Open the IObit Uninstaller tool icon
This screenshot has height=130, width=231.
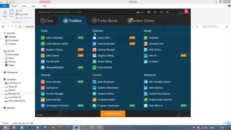coord(43,38)
